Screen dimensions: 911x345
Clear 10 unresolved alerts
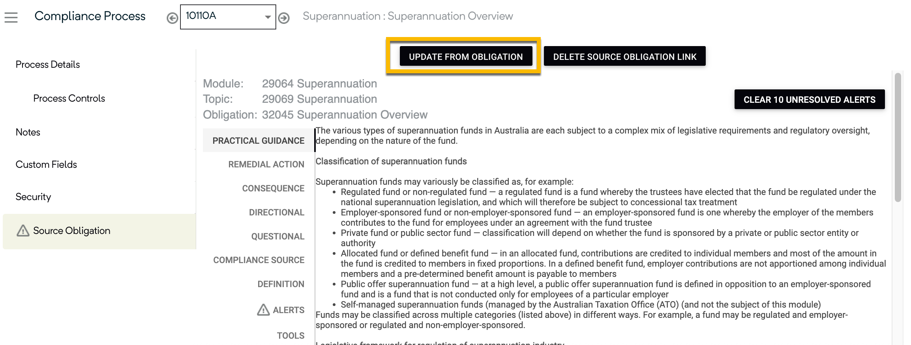(x=809, y=99)
